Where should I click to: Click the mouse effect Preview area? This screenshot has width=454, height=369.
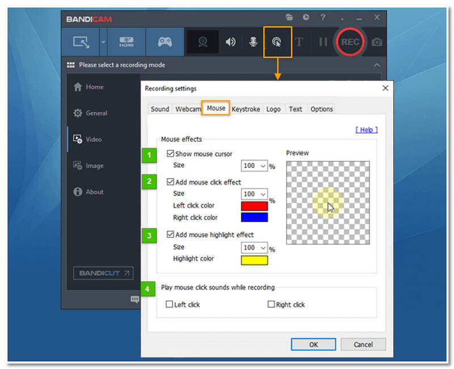point(328,203)
